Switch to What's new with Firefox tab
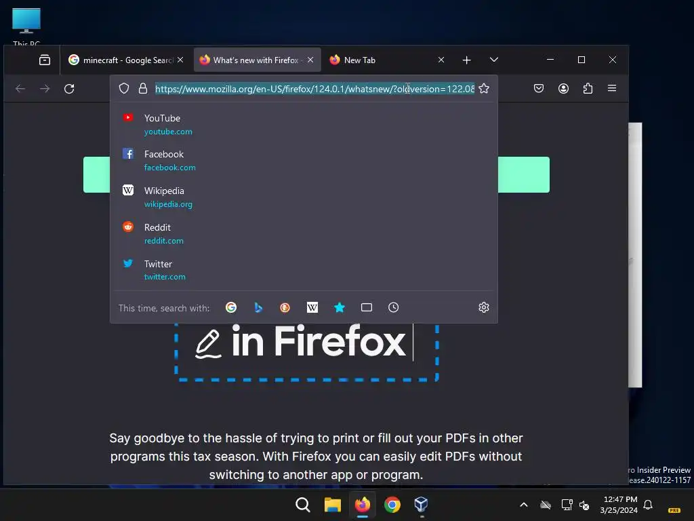This screenshot has height=521, width=694. tap(257, 60)
